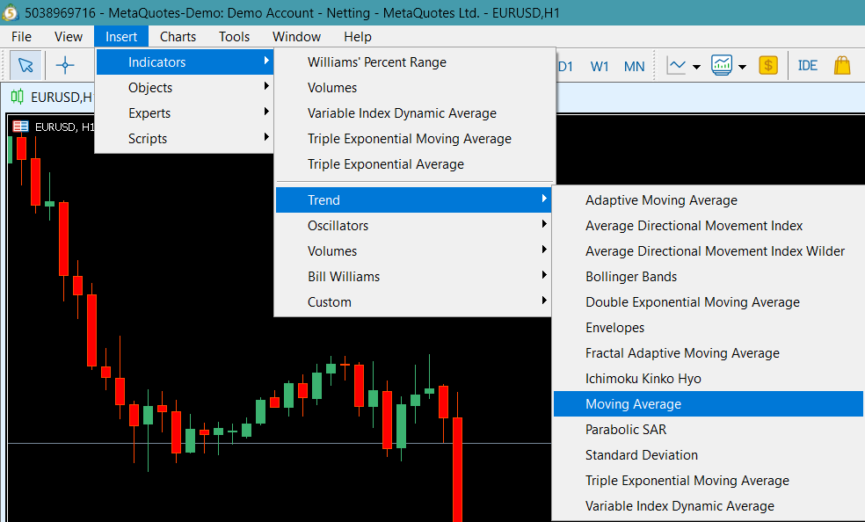
Task: Switch timeframe to W1
Action: coord(600,65)
